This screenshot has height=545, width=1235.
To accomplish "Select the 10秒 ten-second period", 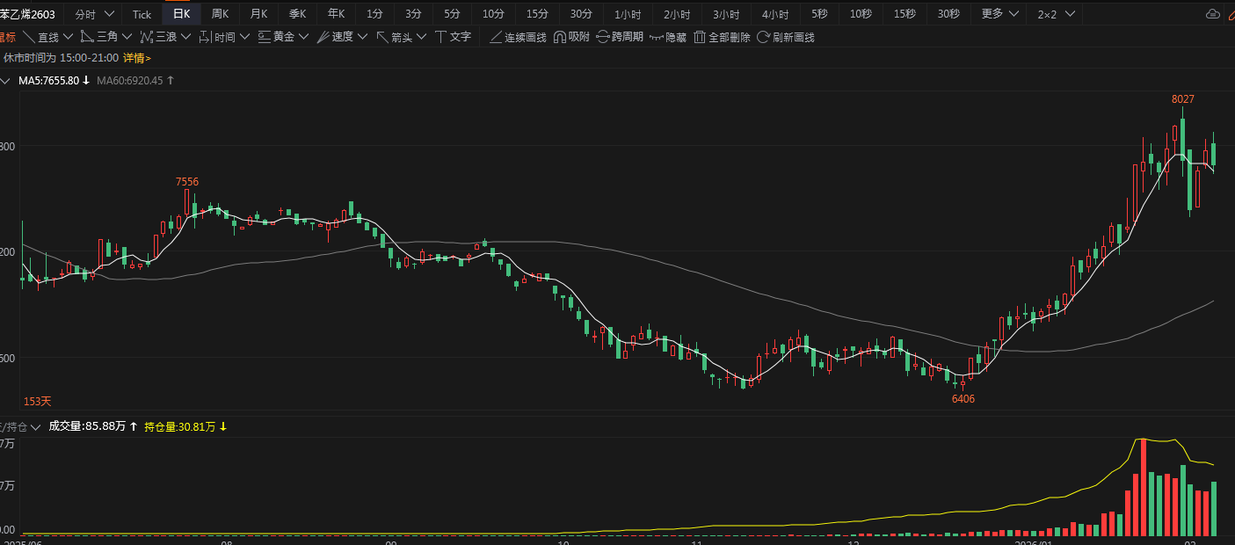I will (x=861, y=14).
